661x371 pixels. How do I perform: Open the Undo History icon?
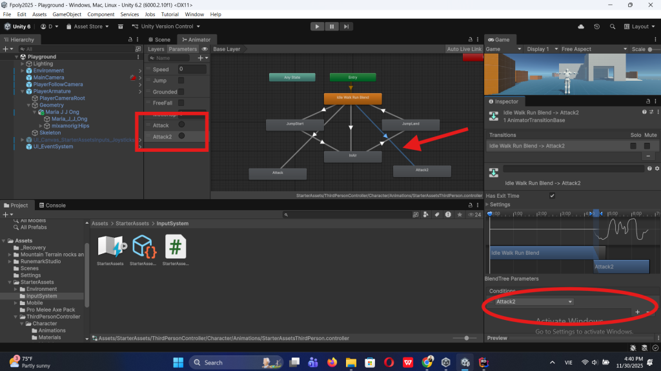[596, 26]
